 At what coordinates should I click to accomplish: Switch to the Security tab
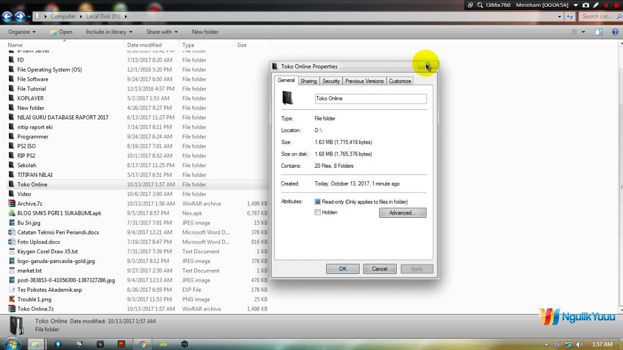(331, 81)
